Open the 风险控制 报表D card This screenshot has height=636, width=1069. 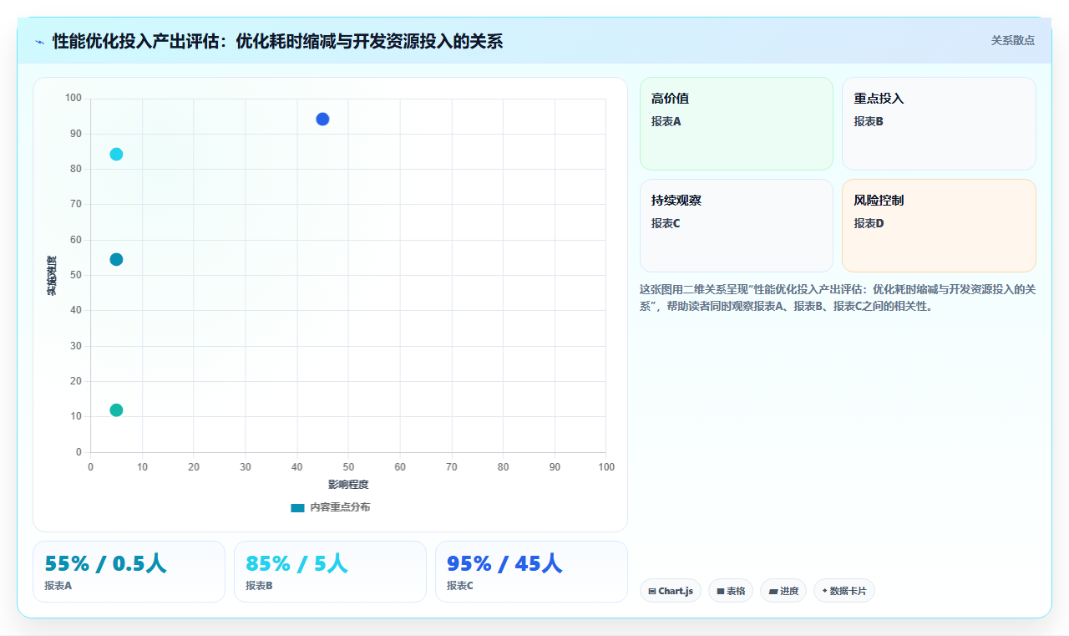point(939,226)
